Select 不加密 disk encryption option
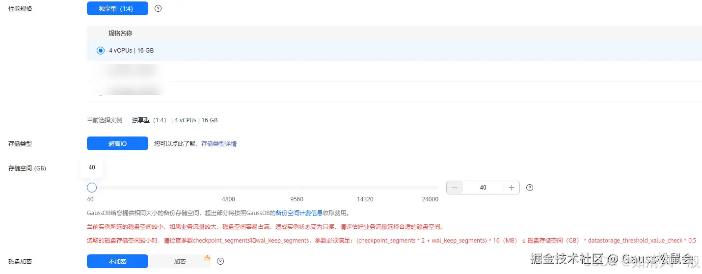 [117, 261]
